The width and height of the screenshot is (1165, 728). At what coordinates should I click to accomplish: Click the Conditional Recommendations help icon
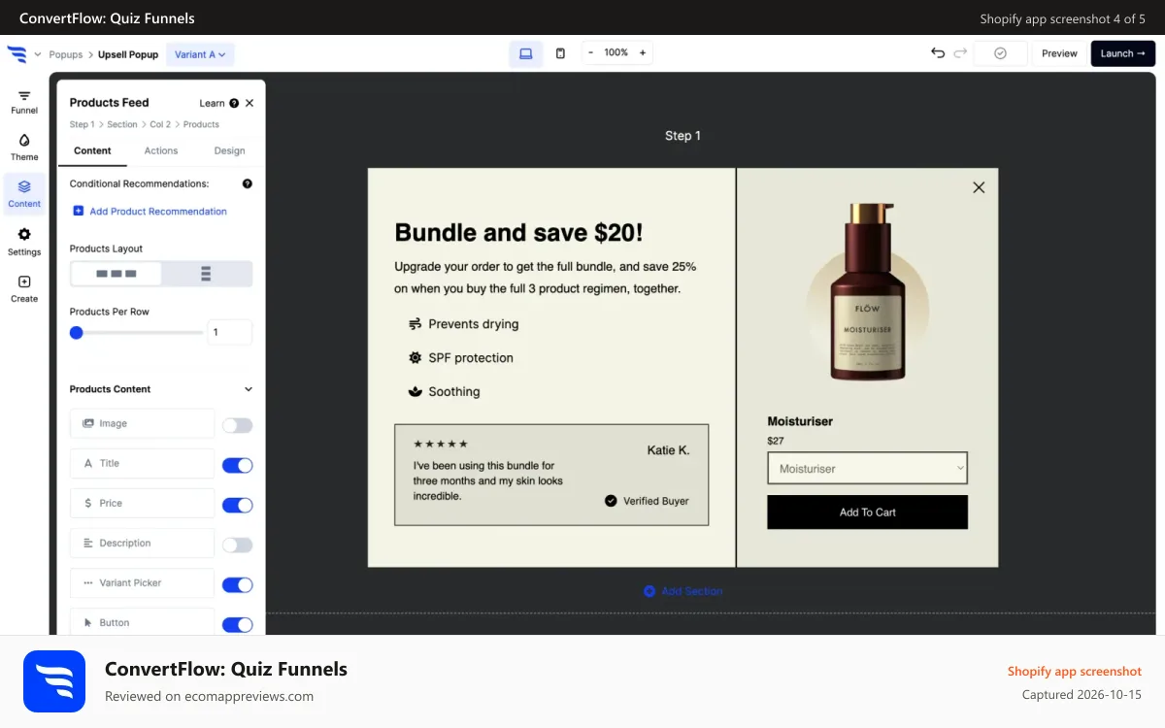(x=247, y=183)
